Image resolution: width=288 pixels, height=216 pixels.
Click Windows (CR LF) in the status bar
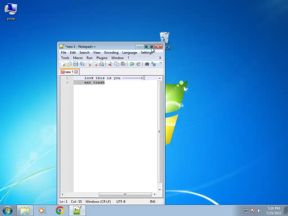(98, 201)
